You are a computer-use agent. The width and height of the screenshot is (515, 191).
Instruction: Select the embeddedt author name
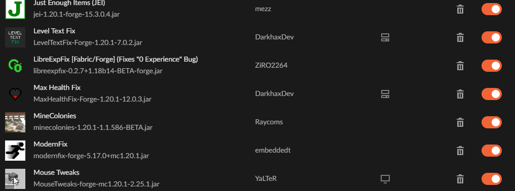273,151
